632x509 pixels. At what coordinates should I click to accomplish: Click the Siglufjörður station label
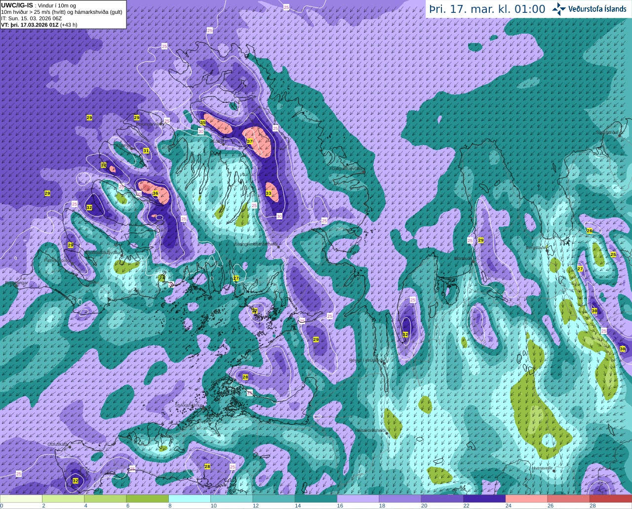pos(607,132)
